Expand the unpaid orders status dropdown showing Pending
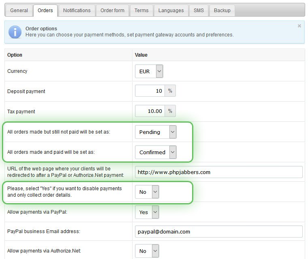Image resolution: width=308 pixels, height=259 pixels. [x=156, y=132]
